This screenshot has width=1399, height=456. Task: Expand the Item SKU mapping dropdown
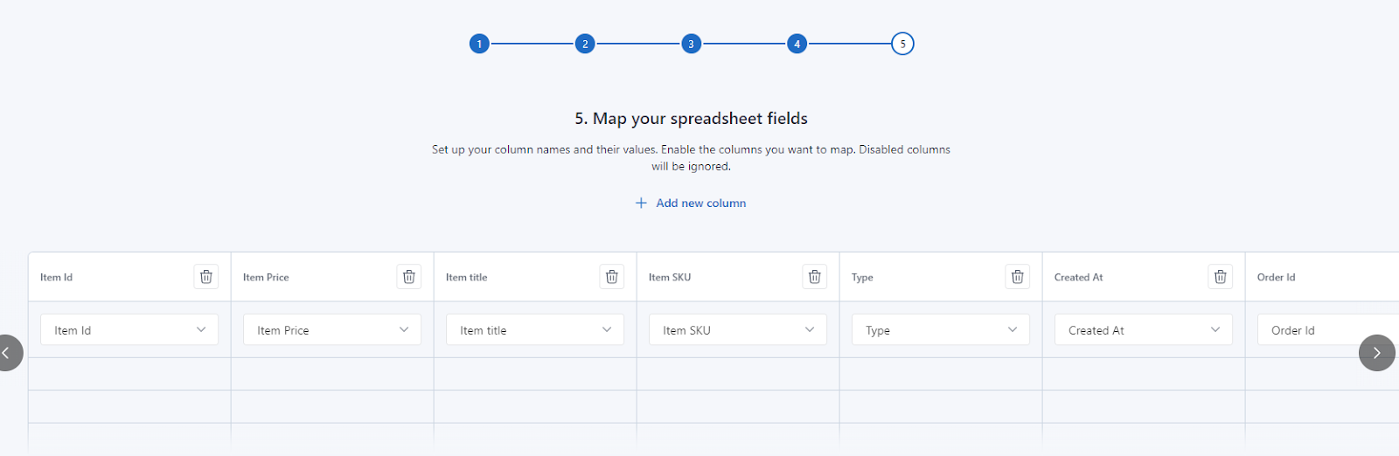[x=738, y=330]
